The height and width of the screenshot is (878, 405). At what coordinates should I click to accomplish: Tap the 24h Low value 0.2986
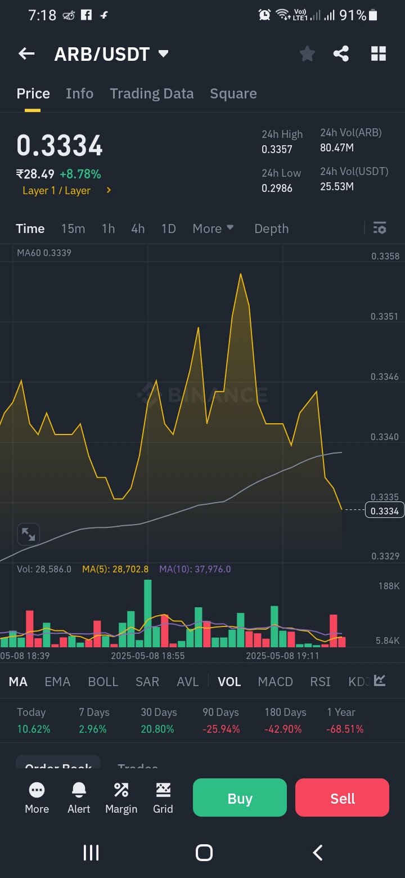tap(277, 188)
